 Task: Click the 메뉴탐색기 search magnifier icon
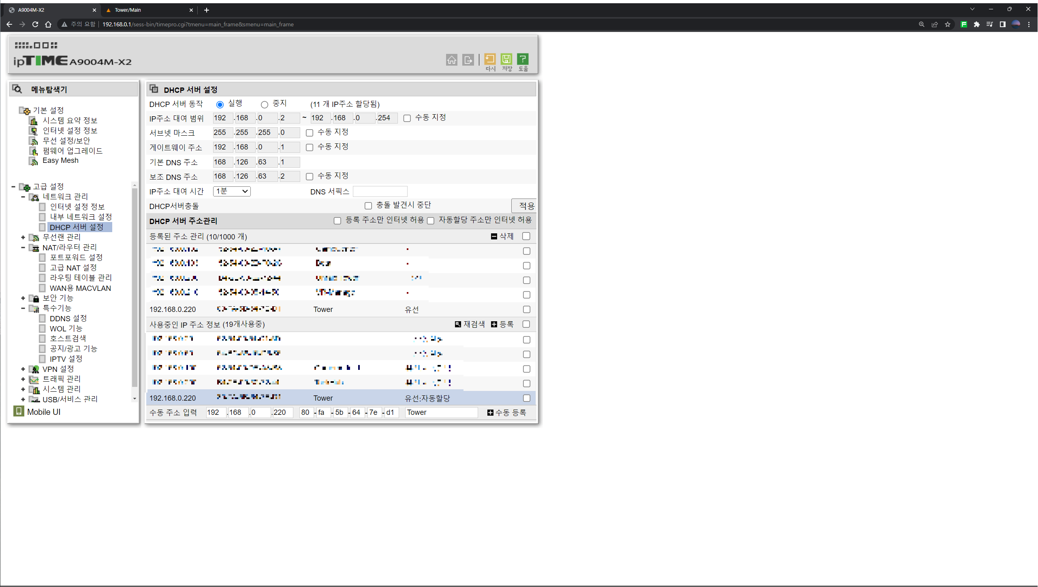[17, 89]
